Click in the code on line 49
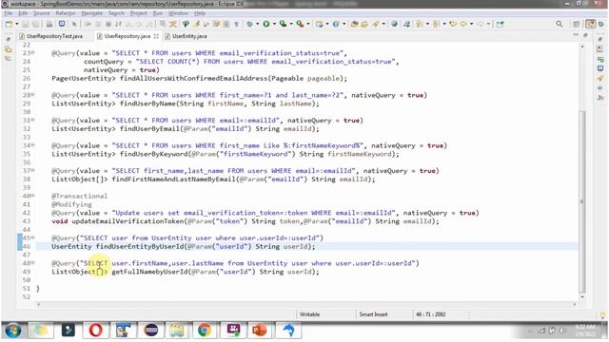609x342 pixels. pyautogui.click(x=186, y=272)
